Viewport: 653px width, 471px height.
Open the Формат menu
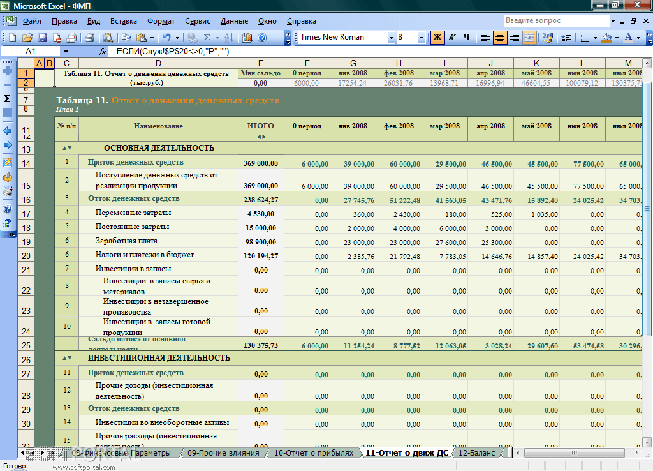coord(161,21)
